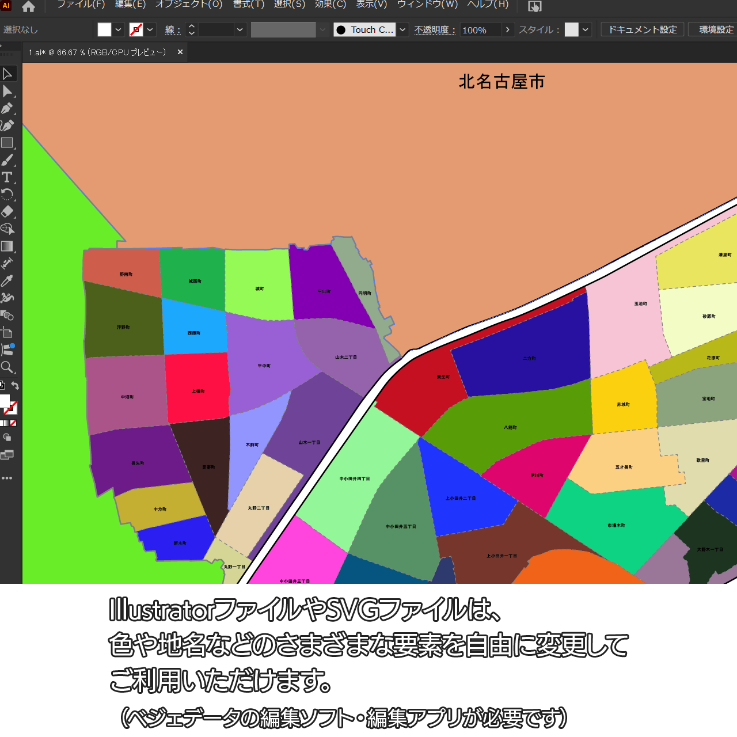Click the ドキュメント設定 button

pos(643,30)
